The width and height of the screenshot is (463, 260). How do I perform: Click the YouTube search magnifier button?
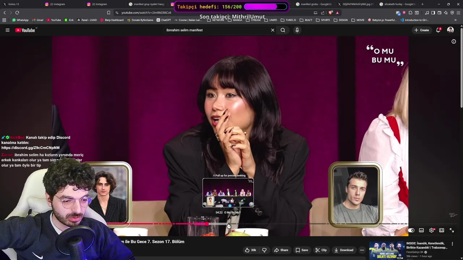283,30
